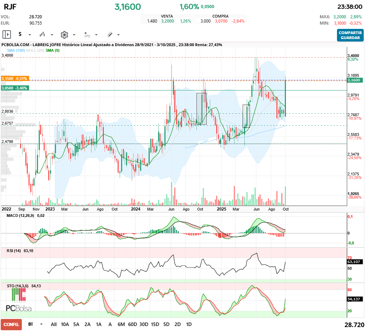Expand the dropdown arrow beside the gear
This screenshot has height=332, width=369.
point(74,35)
